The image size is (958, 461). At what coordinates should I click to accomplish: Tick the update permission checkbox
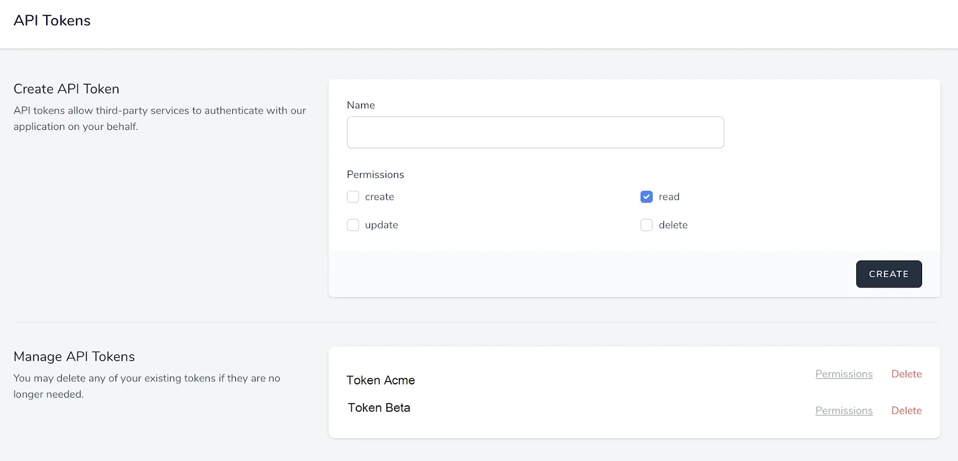tap(353, 225)
